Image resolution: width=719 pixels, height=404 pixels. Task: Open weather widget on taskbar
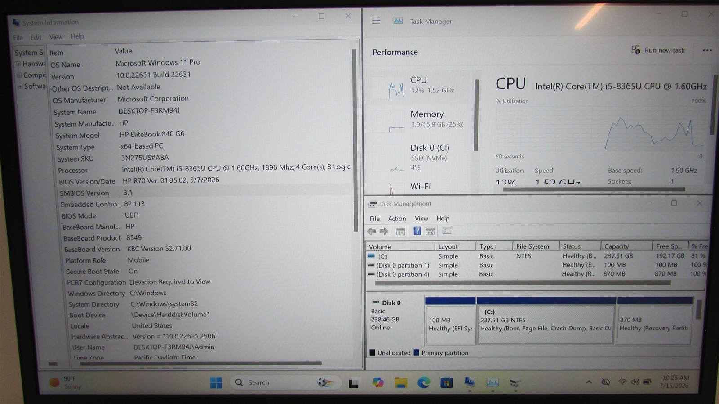click(x=67, y=382)
